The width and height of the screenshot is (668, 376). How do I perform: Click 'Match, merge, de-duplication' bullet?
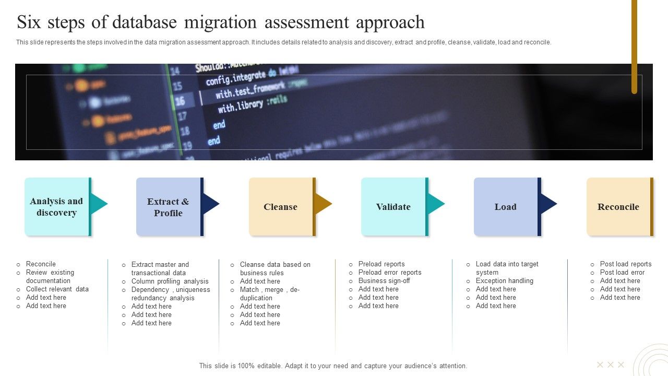click(270, 294)
